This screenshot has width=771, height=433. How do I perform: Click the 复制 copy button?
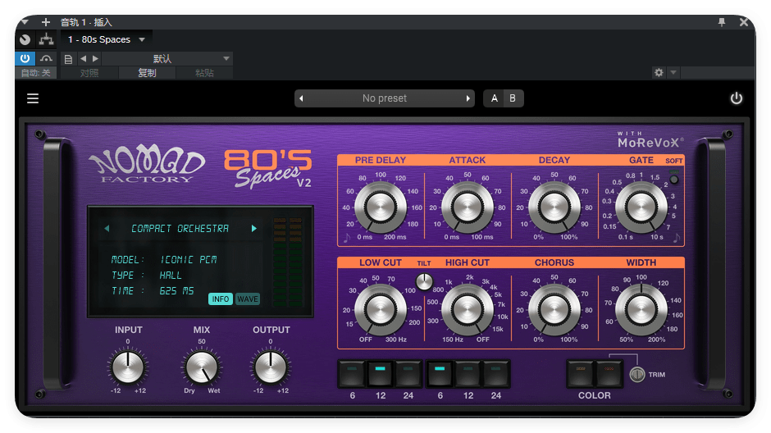click(147, 73)
